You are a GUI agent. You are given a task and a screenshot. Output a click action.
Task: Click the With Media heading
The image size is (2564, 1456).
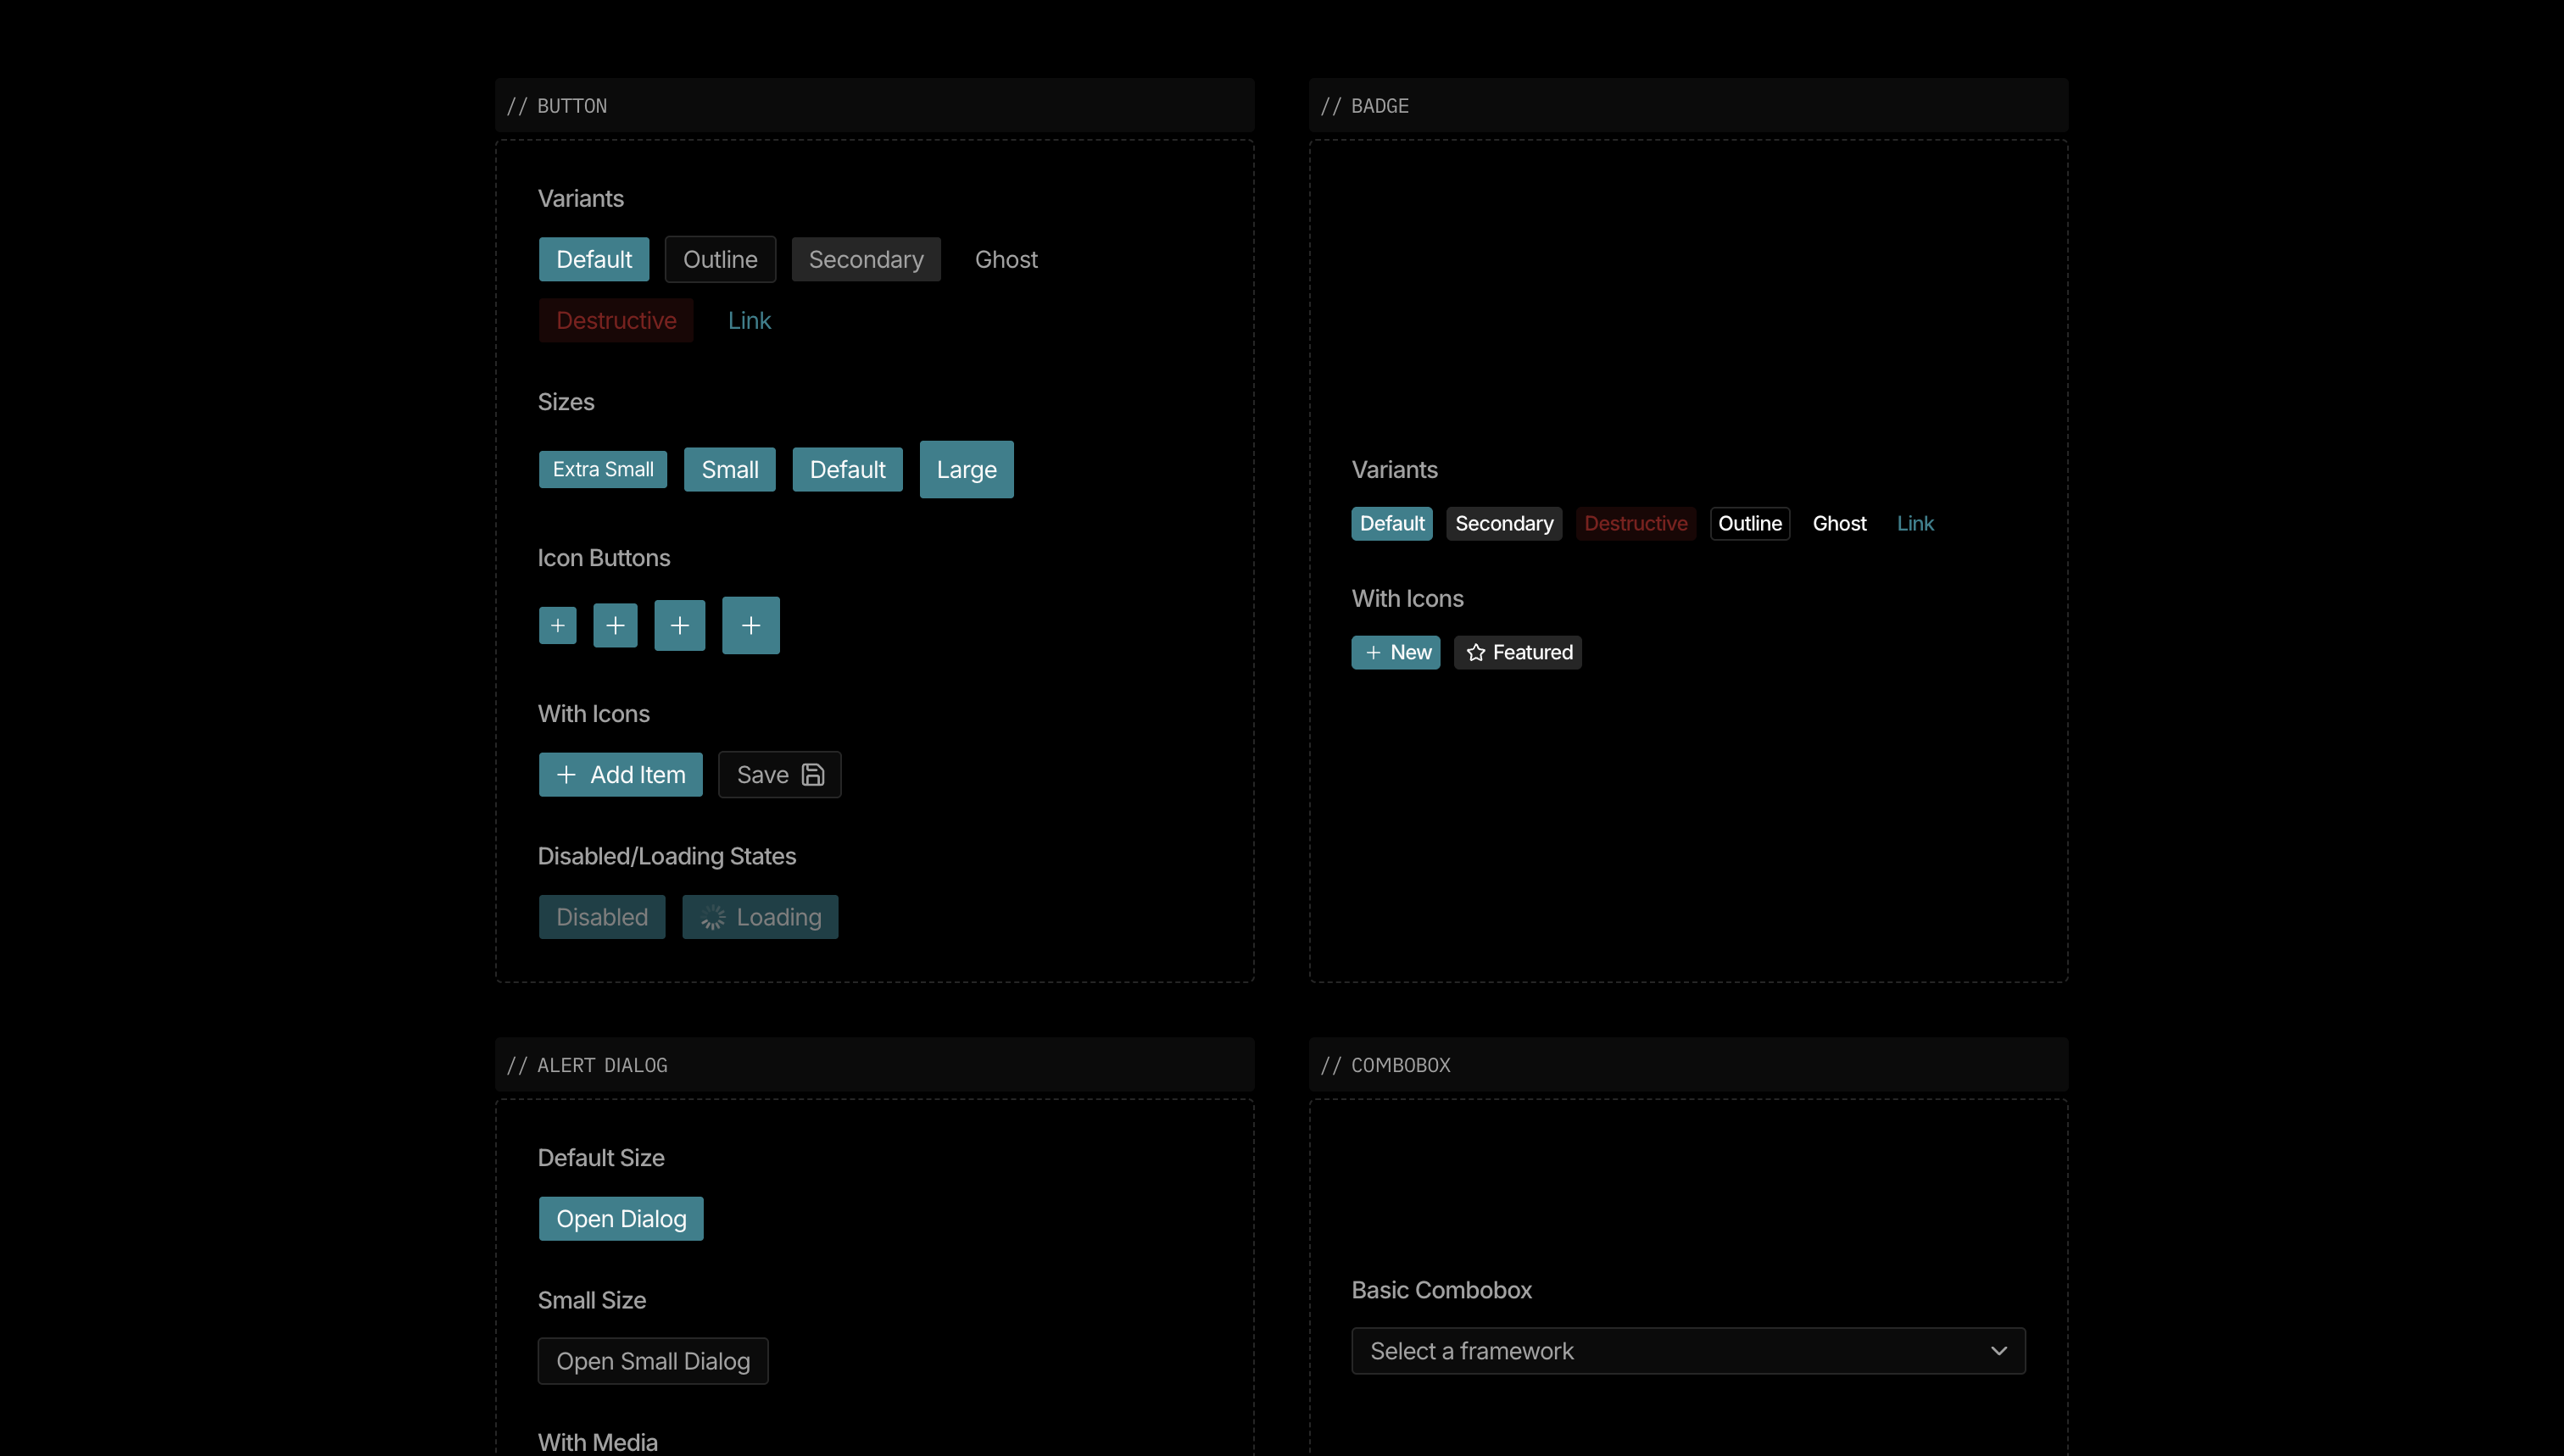[599, 1442]
